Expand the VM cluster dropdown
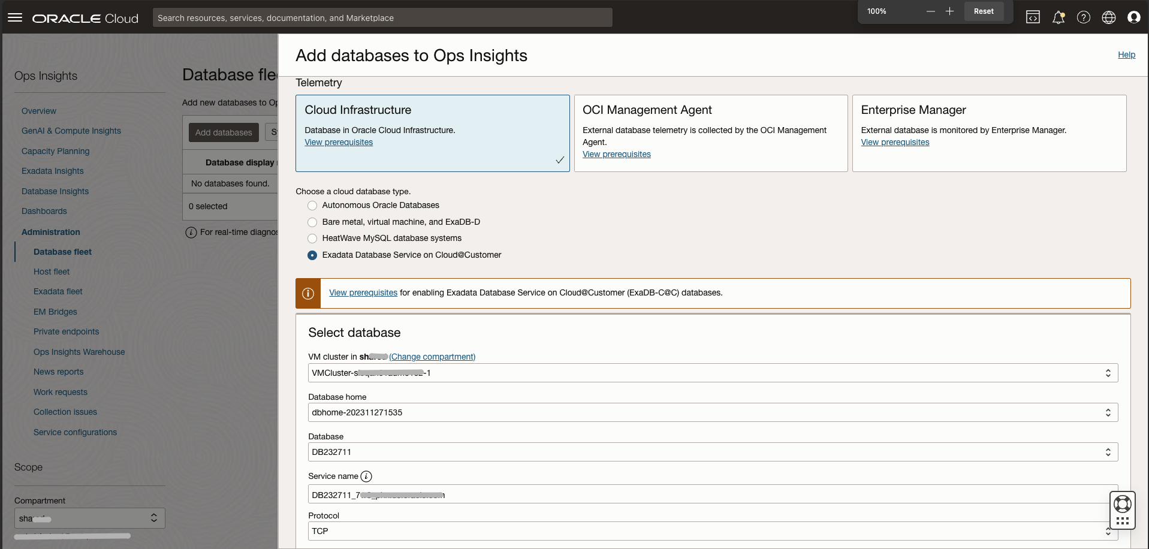 pyautogui.click(x=712, y=373)
